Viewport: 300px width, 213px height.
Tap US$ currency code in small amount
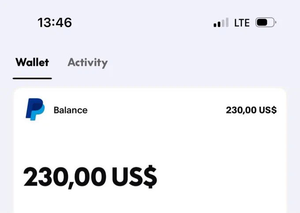[268, 110]
